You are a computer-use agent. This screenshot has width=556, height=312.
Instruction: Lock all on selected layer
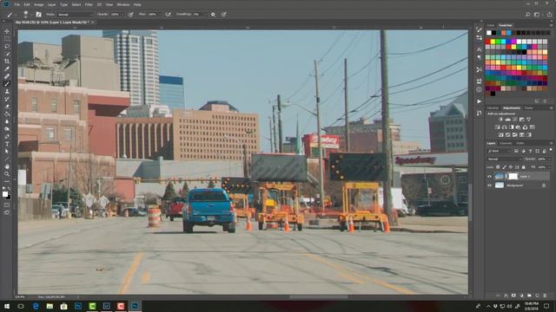[524, 167]
